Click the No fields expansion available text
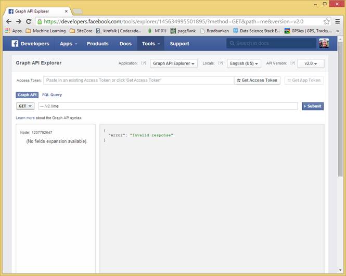Image resolution: width=346 pixels, height=276 pixels. (57, 141)
